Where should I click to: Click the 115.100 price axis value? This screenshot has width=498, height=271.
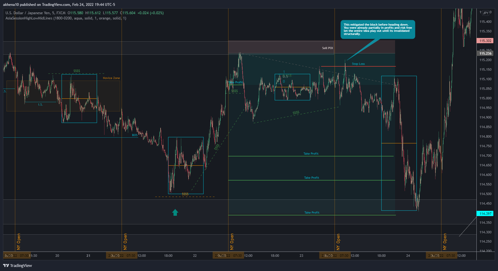tap(485, 79)
